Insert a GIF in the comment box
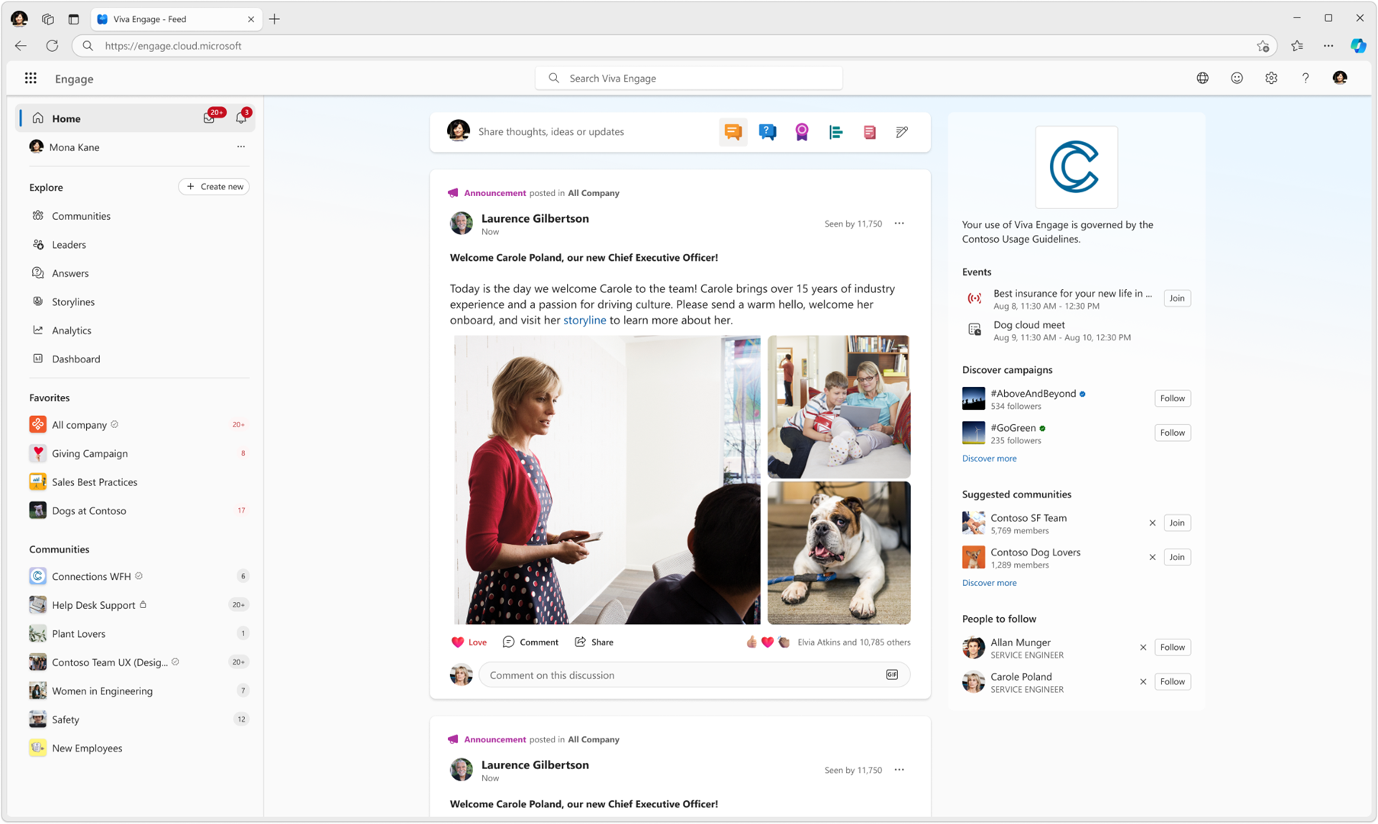This screenshot has height=824, width=1378. click(892, 674)
